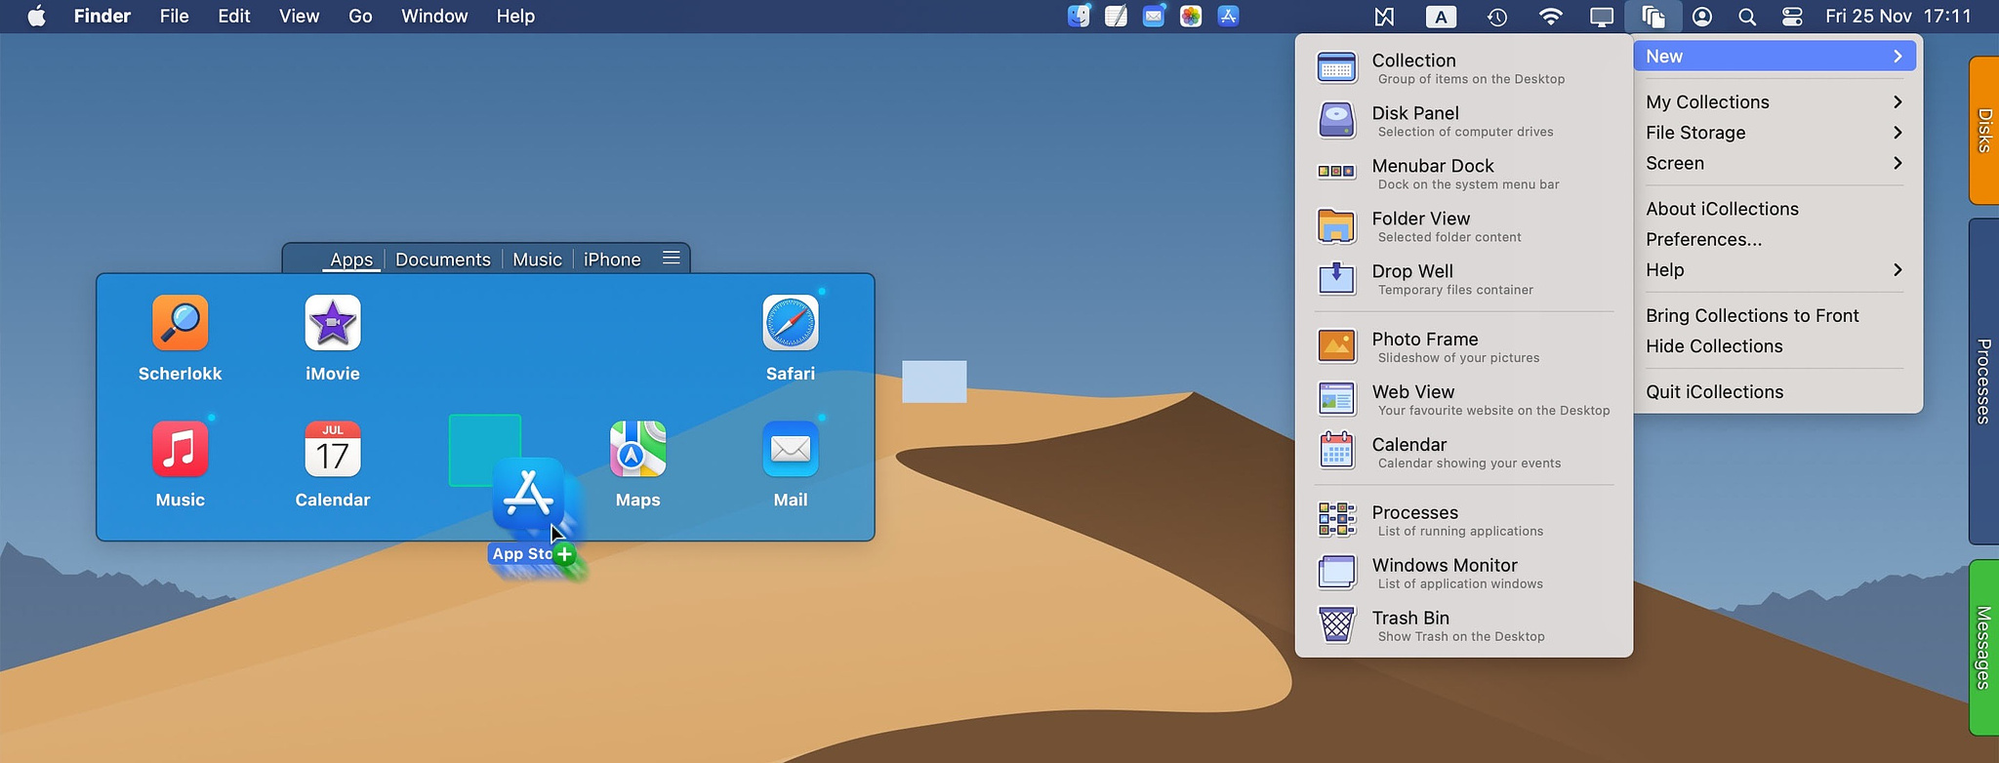The width and height of the screenshot is (1999, 763).
Task: Open the Scherlokk app icon
Action: 181,323
